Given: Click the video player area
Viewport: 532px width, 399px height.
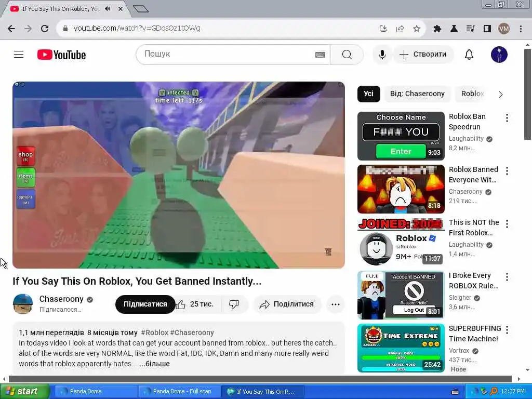Looking at the screenshot, I should coord(179,175).
